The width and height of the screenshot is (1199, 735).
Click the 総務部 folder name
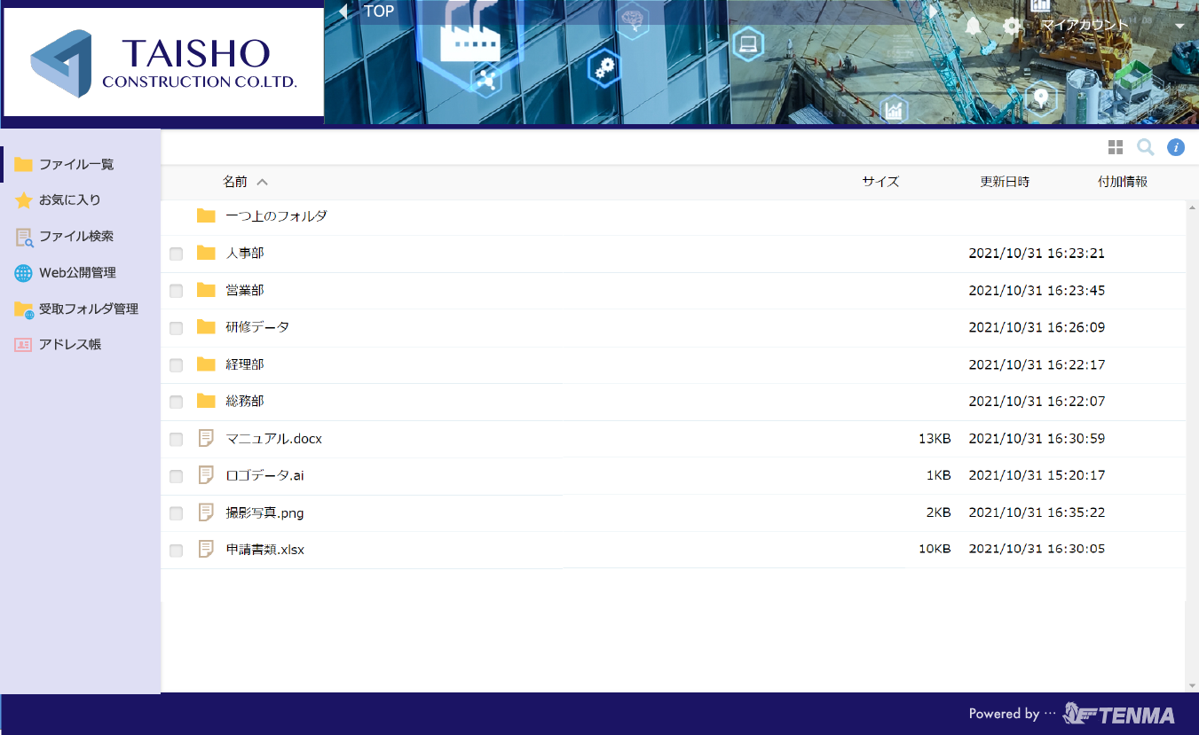(245, 402)
